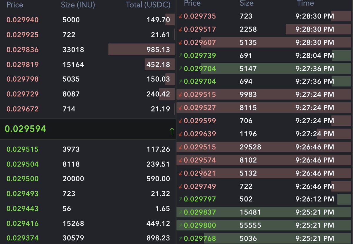
Task: Select ask price 0.029925
Action: coord(22,35)
